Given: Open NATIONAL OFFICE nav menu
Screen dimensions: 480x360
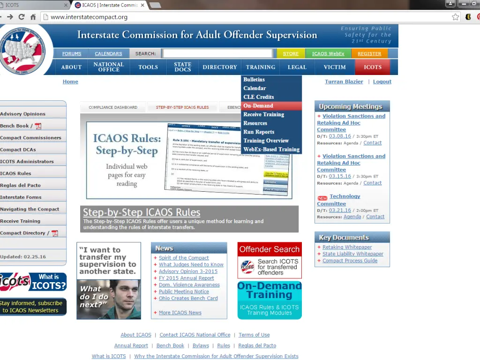Looking at the screenshot, I should tap(109, 67).
